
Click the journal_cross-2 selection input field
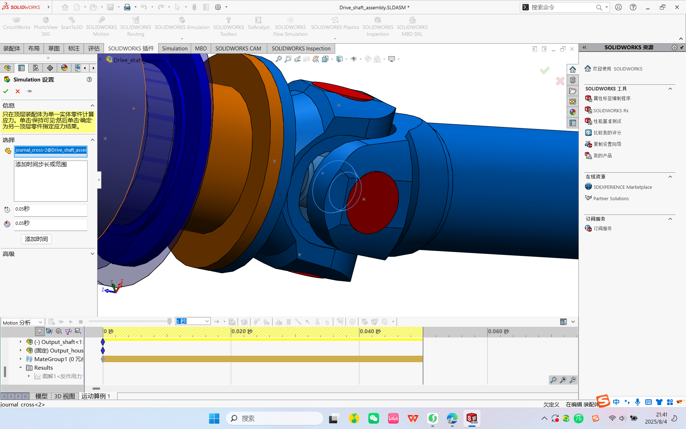click(50, 150)
